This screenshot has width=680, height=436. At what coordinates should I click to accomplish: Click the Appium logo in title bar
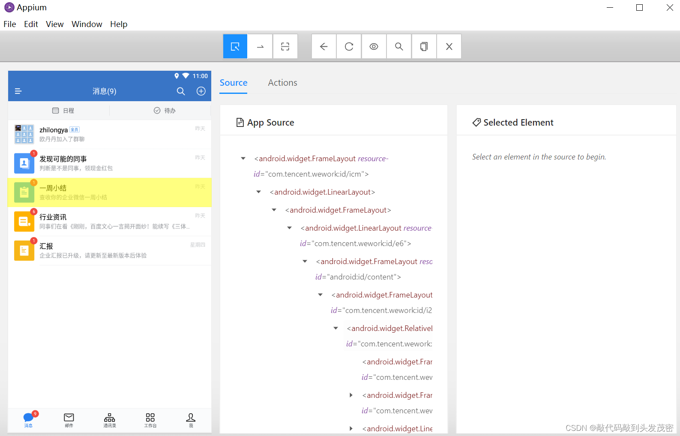pos(9,7)
